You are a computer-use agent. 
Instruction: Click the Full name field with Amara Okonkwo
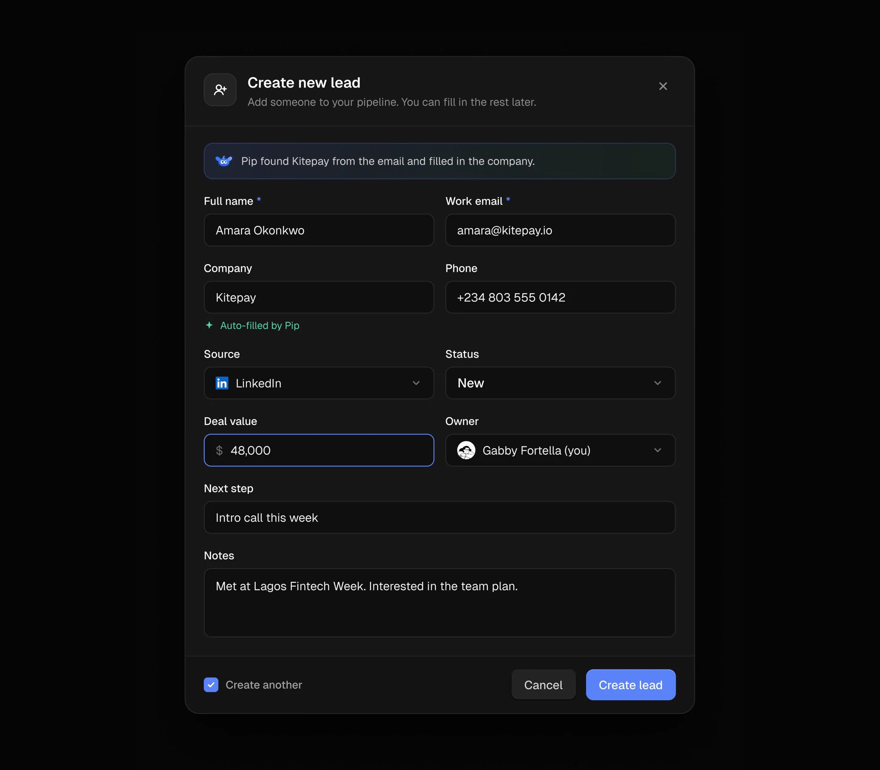[x=319, y=230]
